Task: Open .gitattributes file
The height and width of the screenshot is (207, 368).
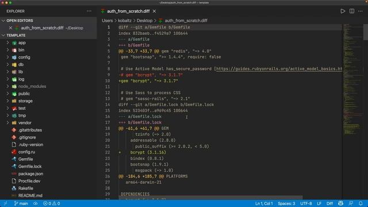Action: click(30, 130)
